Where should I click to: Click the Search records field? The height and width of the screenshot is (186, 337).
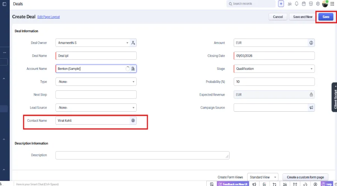[251, 4]
